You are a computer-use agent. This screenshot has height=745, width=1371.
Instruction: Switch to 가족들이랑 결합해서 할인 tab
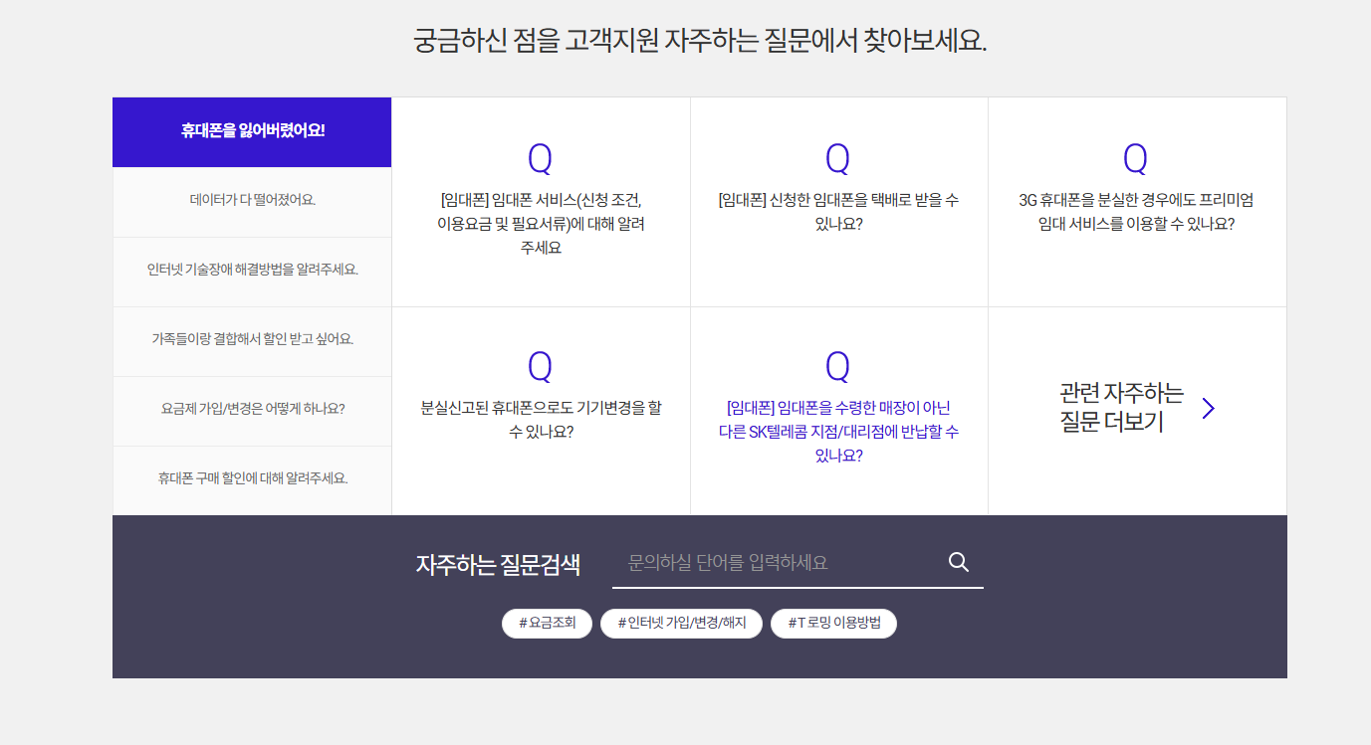(252, 341)
